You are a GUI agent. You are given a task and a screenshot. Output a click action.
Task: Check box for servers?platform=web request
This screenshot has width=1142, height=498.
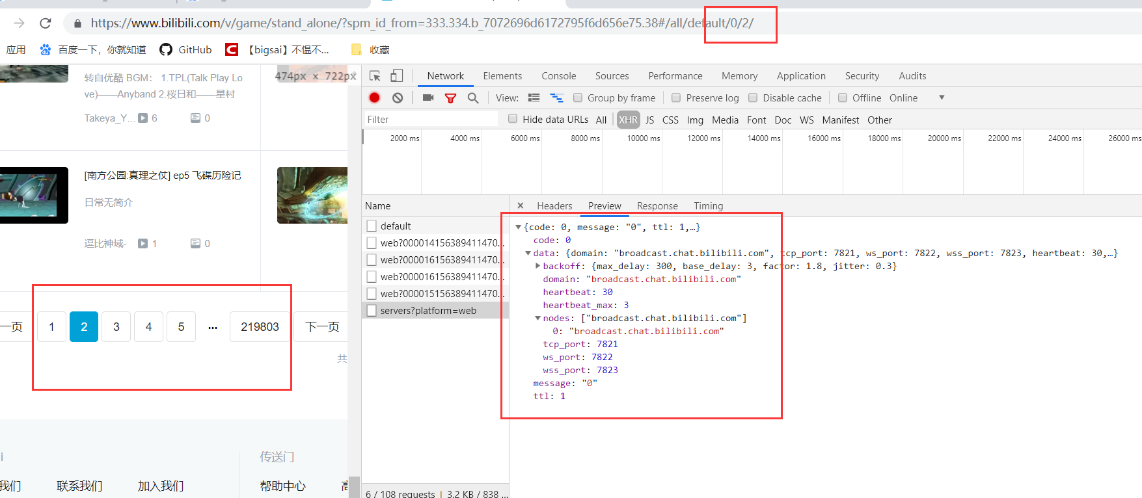point(372,310)
